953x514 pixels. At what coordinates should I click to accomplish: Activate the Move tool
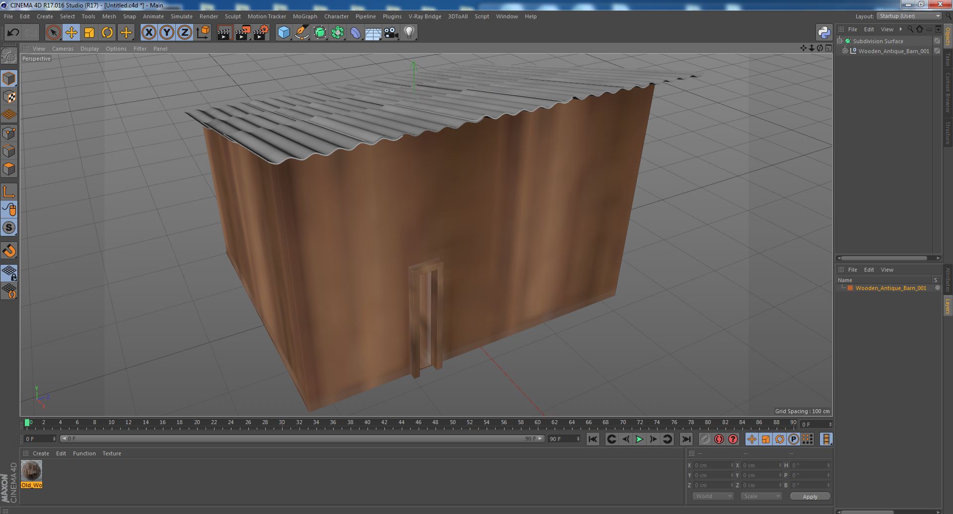71,33
